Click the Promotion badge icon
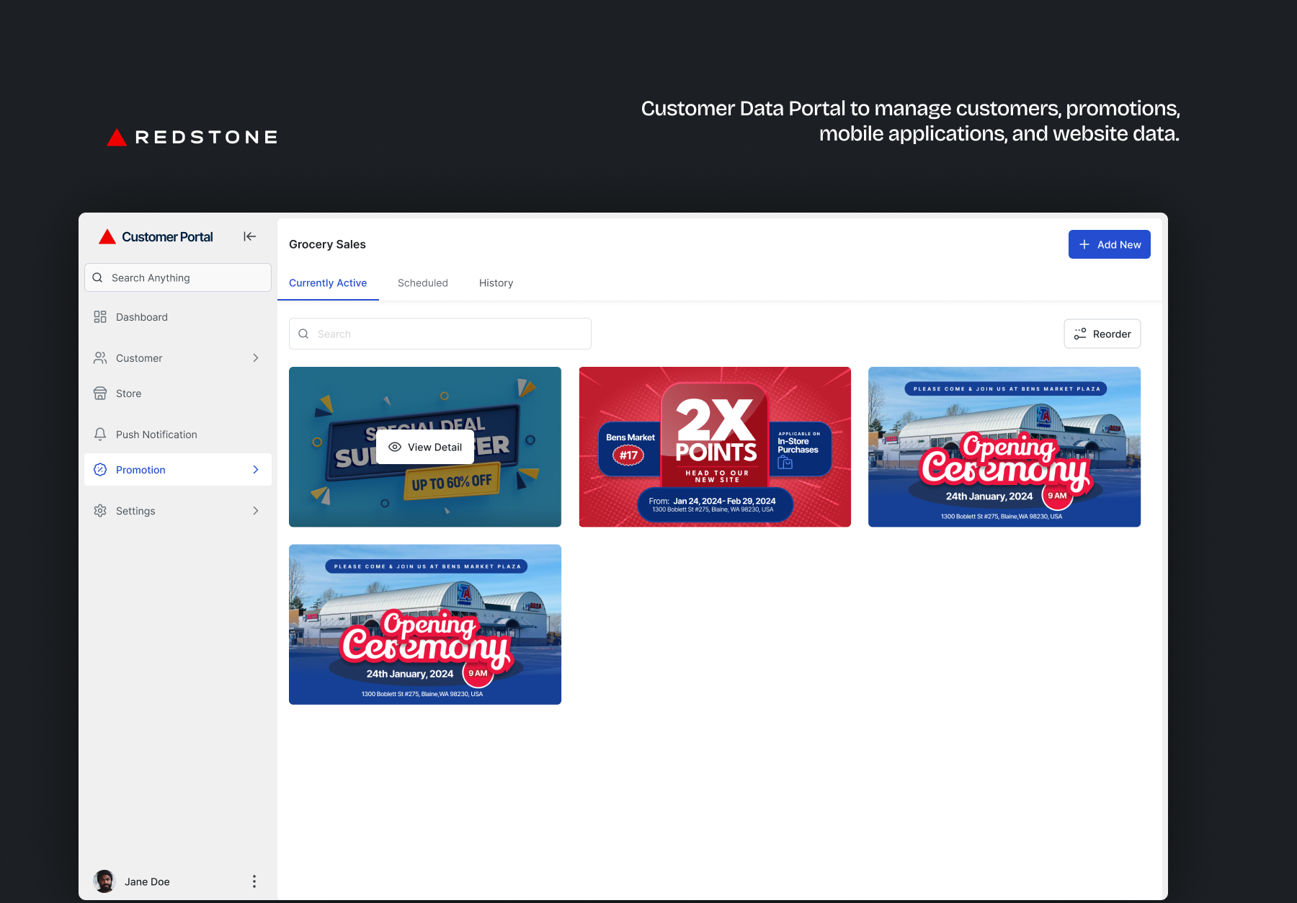This screenshot has height=903, width=1297. [100, 470]
